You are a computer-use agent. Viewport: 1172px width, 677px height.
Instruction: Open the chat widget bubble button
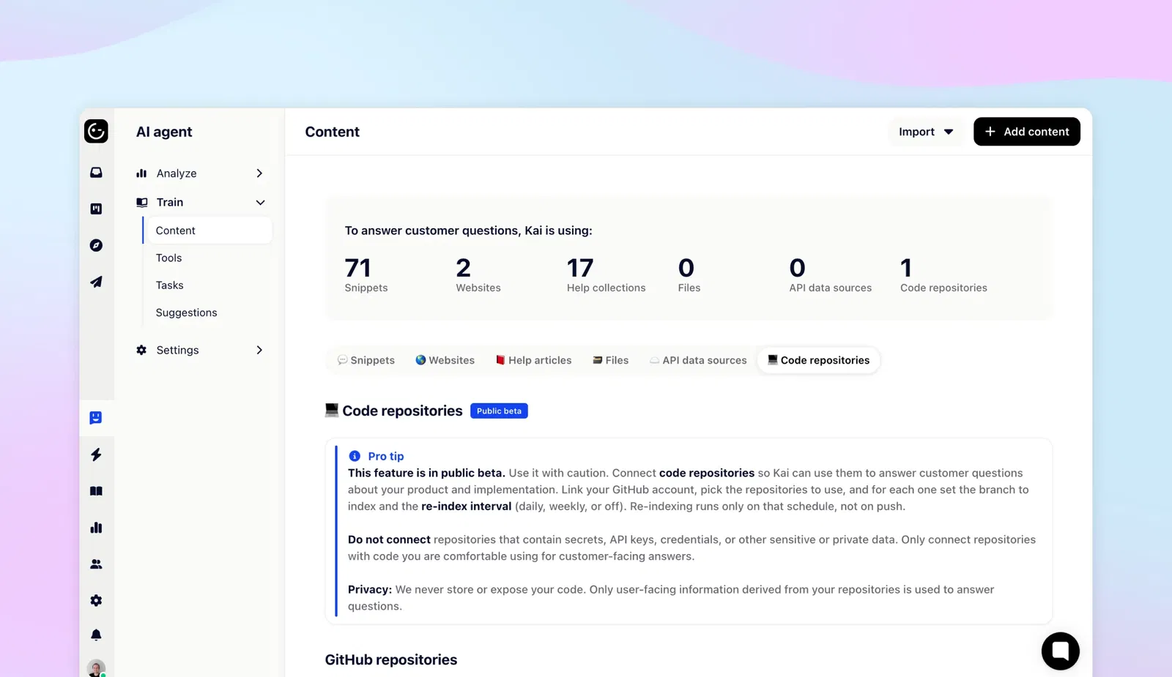click(1060, 651)
